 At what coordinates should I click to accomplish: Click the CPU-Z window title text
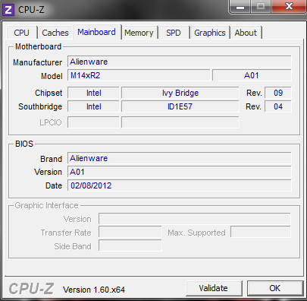tap(31, 10)
